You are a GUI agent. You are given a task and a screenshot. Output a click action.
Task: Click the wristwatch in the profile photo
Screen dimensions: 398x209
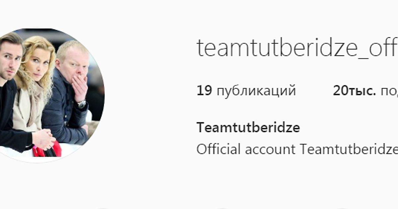pos(81,104)
